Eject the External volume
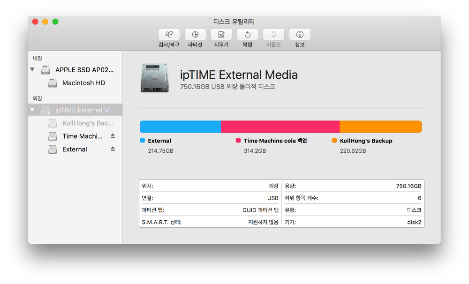The width and height of the screenshot is (469, 284). 113,149
